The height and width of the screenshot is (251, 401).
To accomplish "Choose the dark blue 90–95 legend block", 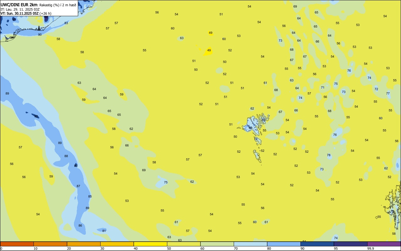I will click(317, 244).
